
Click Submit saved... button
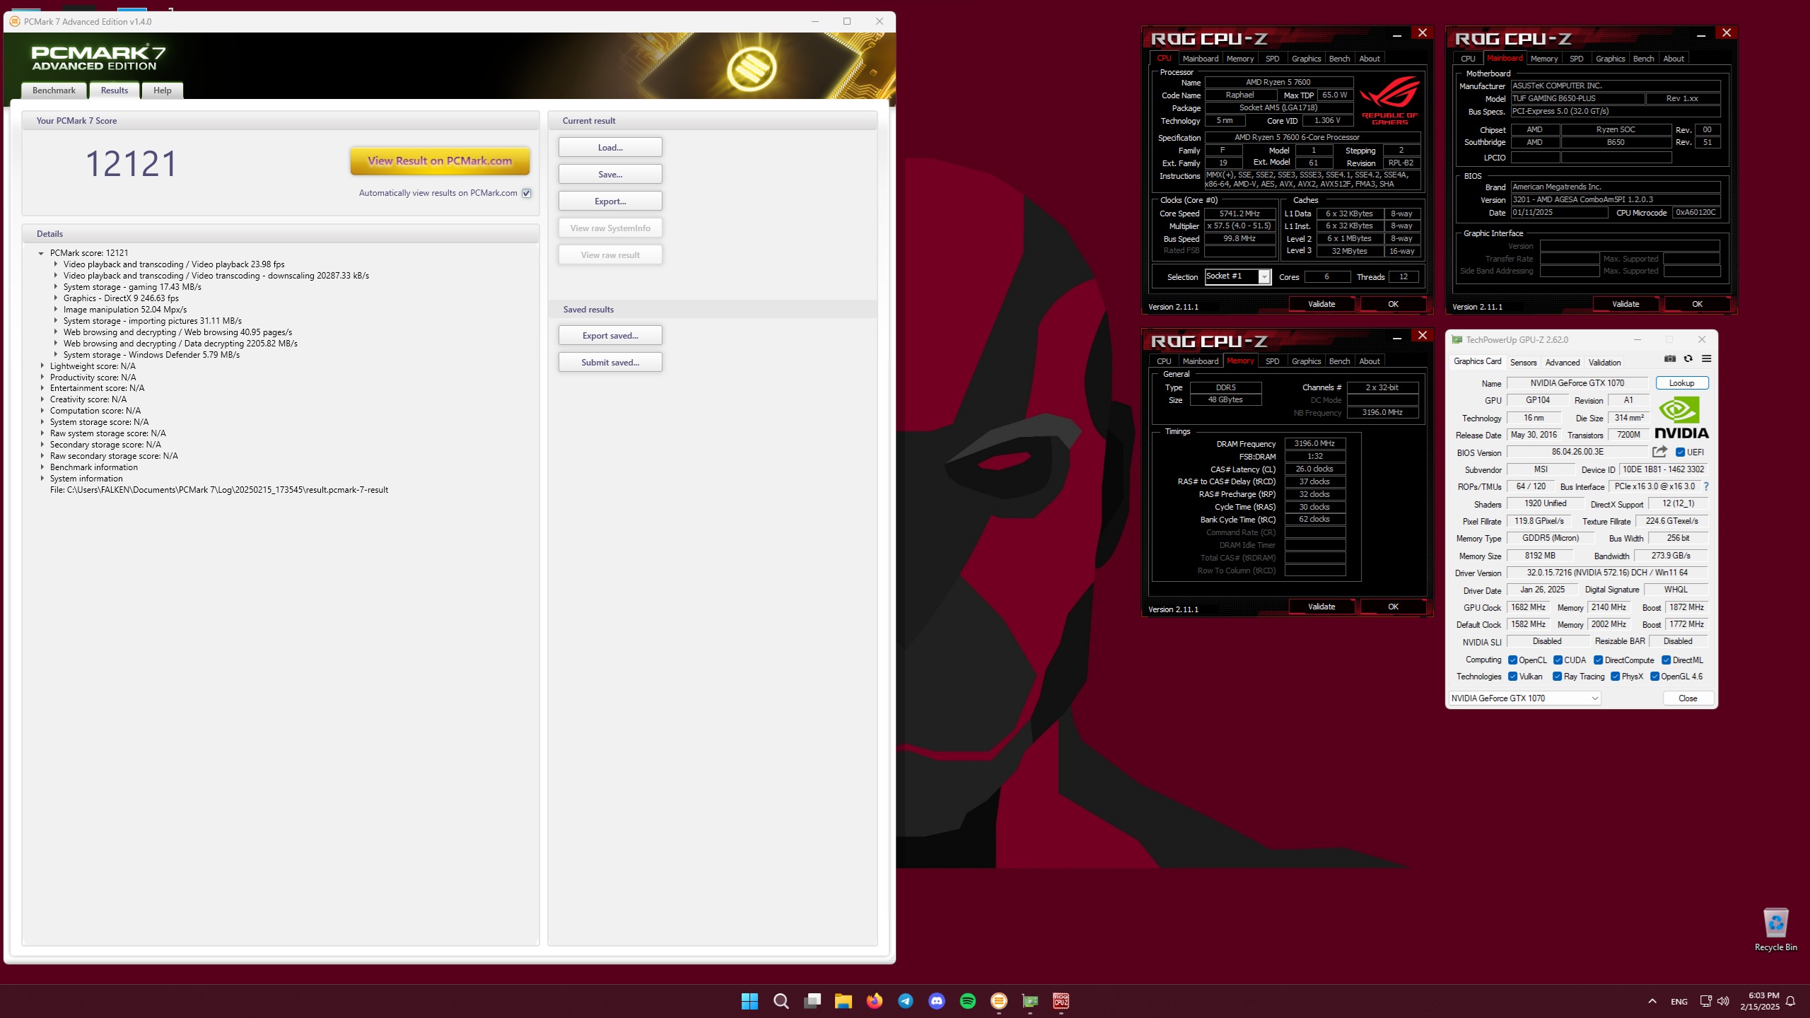(610, 363)
